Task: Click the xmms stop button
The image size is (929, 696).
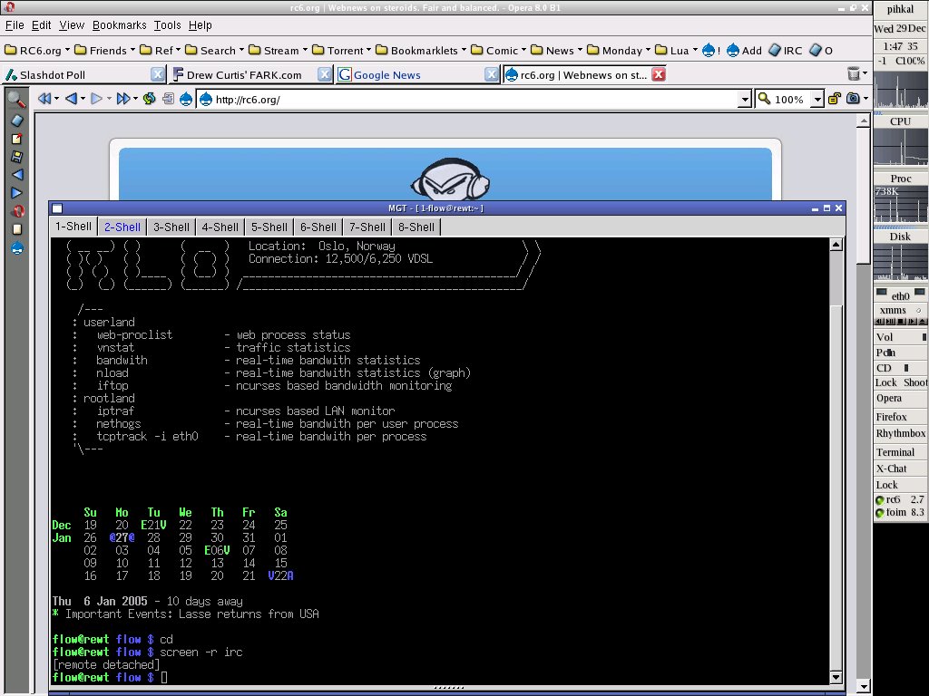Action: point(901,322)
